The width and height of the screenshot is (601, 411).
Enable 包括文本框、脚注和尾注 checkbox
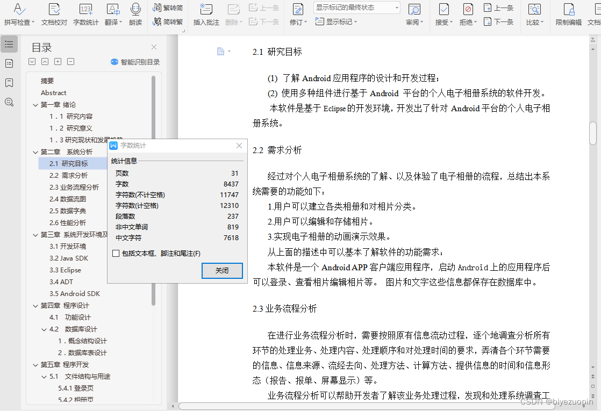click(116, 253)
